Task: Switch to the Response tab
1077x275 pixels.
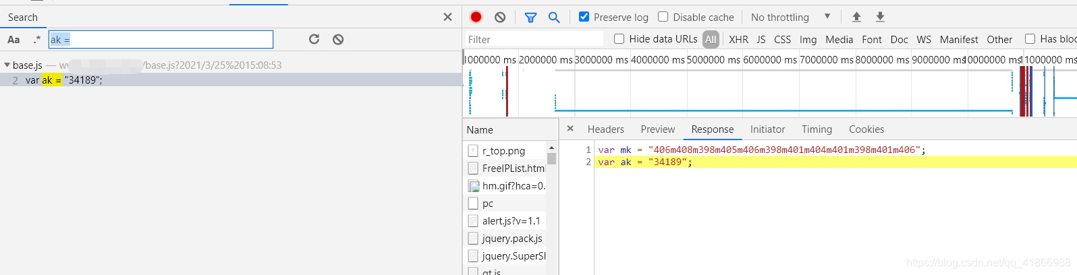Action: coord(713,129)
